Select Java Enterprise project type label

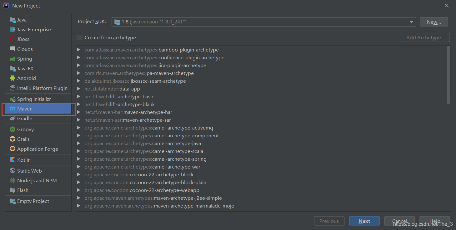click(x=34, y=30)
